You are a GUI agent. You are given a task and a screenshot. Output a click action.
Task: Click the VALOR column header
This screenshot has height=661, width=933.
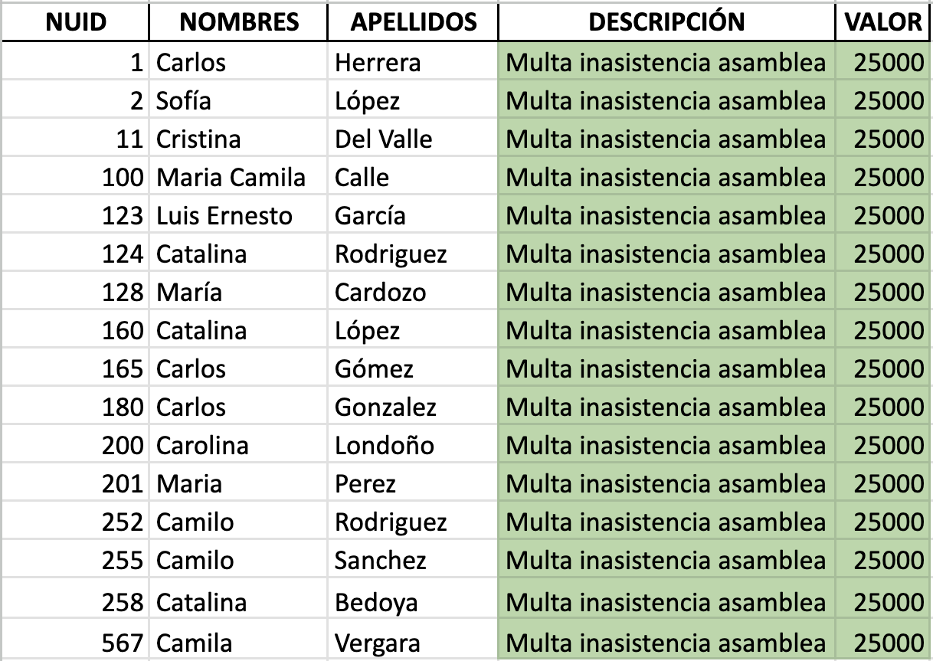coord(883,22)
